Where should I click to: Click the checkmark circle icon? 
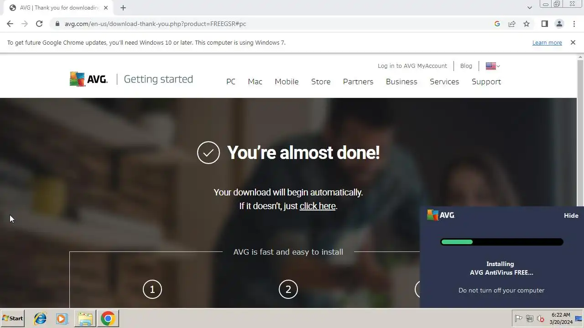(209, 153)
